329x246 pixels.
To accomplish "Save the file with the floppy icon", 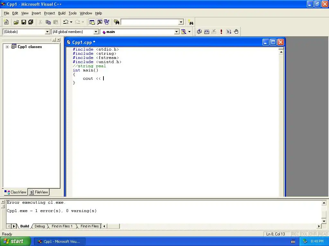I will [24, 22].
